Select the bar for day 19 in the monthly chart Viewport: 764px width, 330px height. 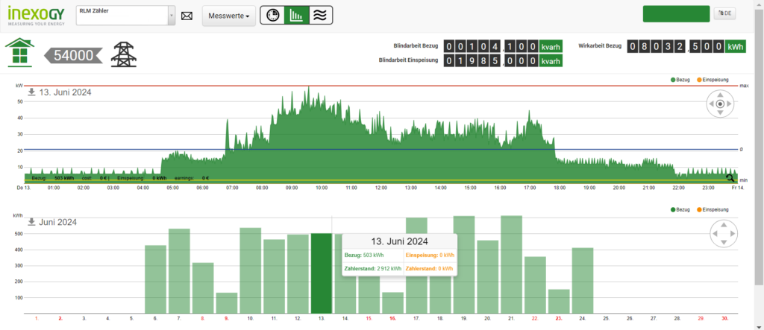pos(464,264)
